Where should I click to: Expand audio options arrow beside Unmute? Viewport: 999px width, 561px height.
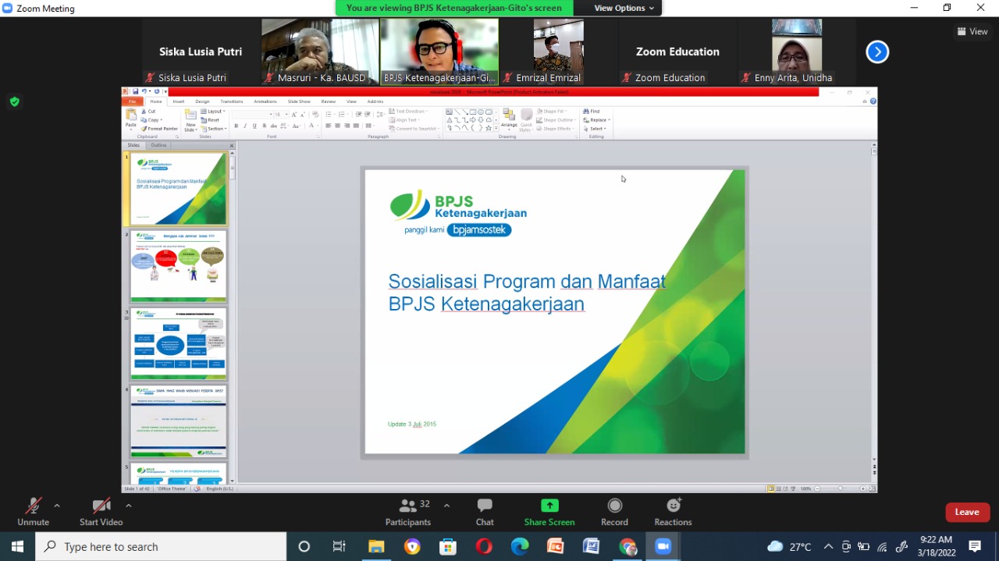coord(57,506)
